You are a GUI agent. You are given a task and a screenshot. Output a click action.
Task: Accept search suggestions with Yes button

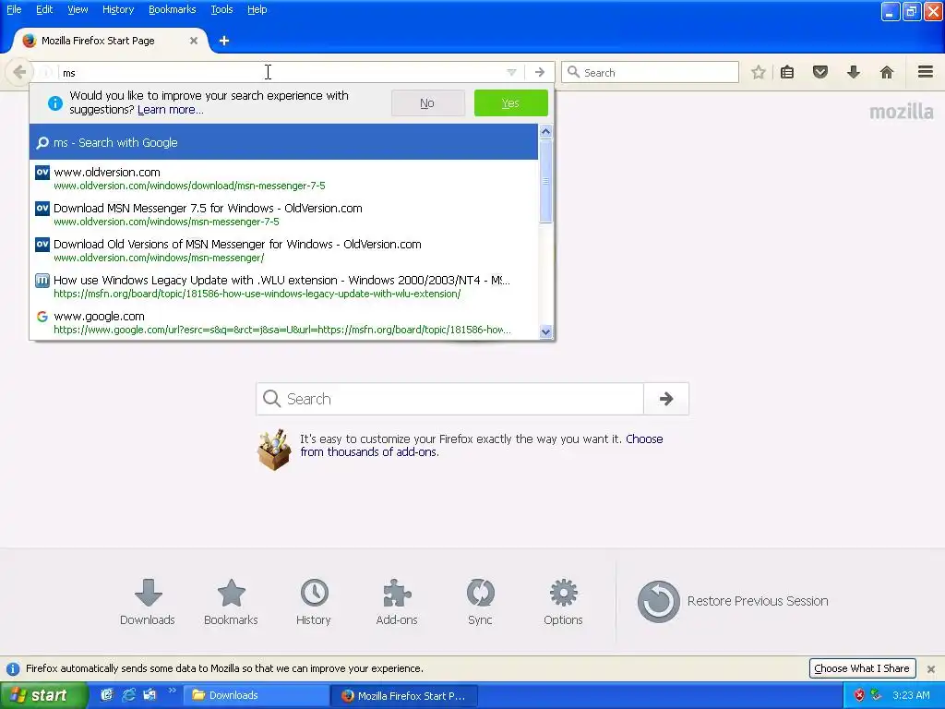[510, 103]
